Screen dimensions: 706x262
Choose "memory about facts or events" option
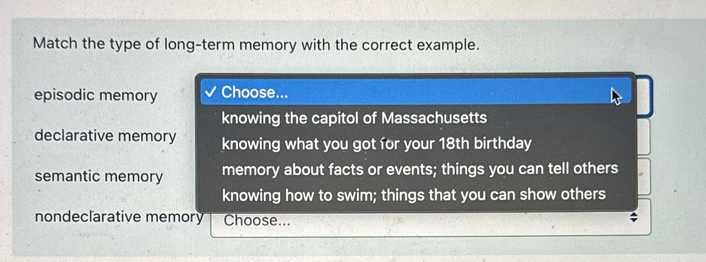(x=420, y=169)
